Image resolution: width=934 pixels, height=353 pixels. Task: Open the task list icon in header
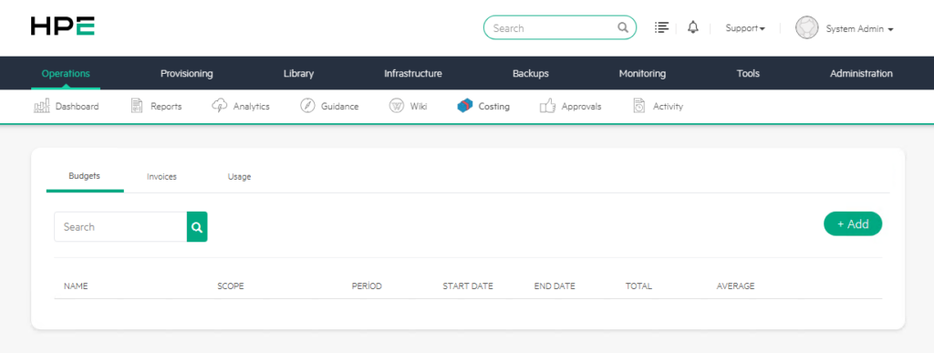(661, 27)
